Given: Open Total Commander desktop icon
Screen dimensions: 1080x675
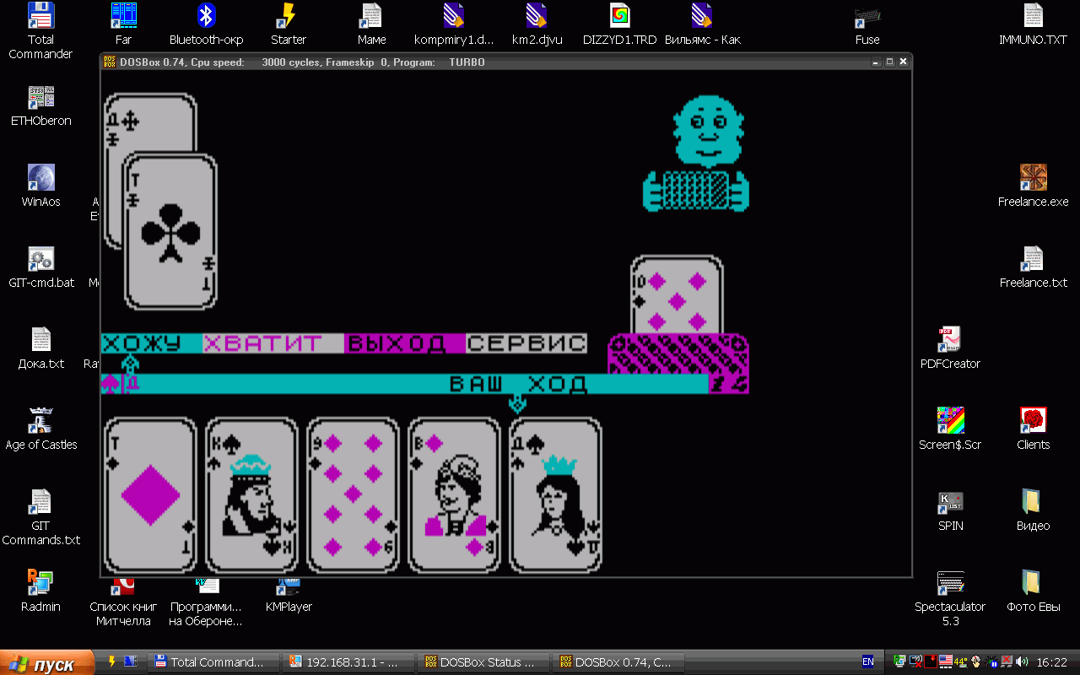Looking at the screenshot, I should tap(40, 30).
